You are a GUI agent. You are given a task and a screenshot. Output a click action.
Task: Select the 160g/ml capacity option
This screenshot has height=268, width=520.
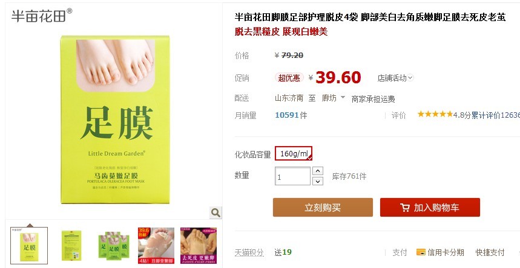[294, 153]
